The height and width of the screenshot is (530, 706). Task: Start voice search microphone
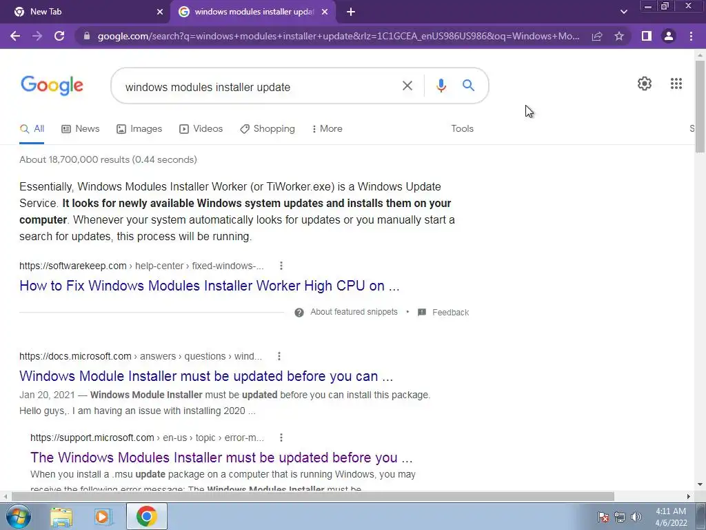click(441, 86)
